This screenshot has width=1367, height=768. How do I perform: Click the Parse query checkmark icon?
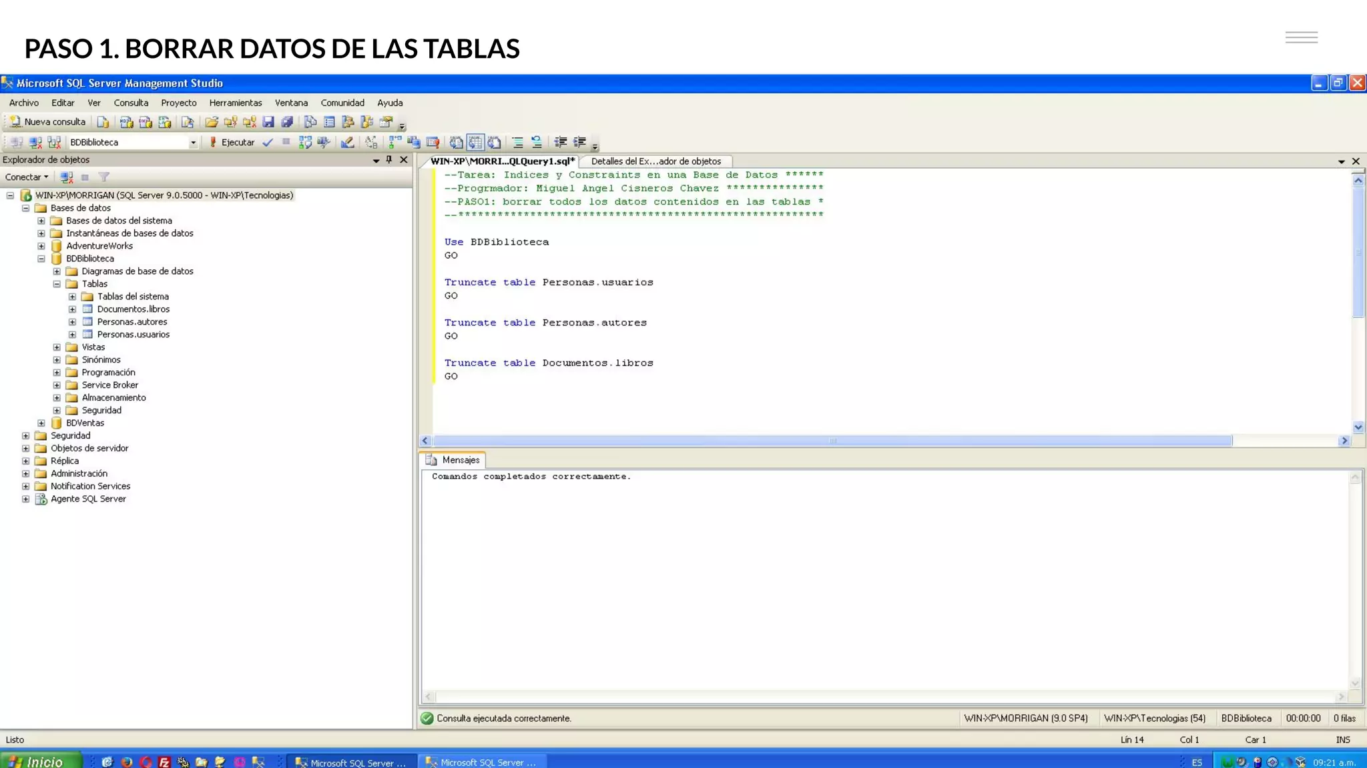[268, 142]
